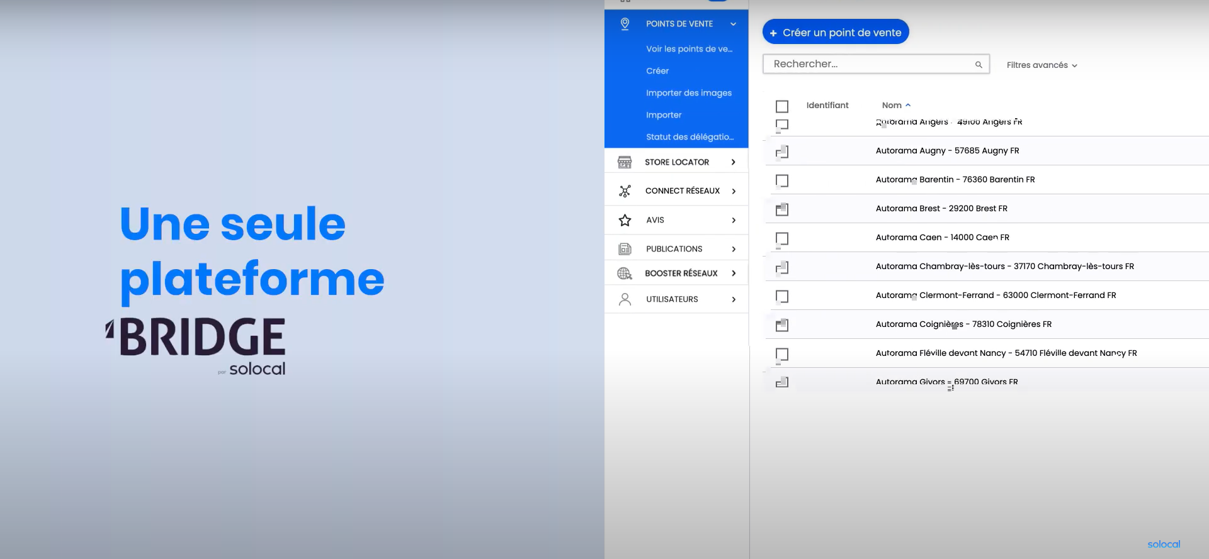This screenshot has width=1209, height=559.
Task: Open Autorama Augny - 57685 Augny FR
Action: 947,151
